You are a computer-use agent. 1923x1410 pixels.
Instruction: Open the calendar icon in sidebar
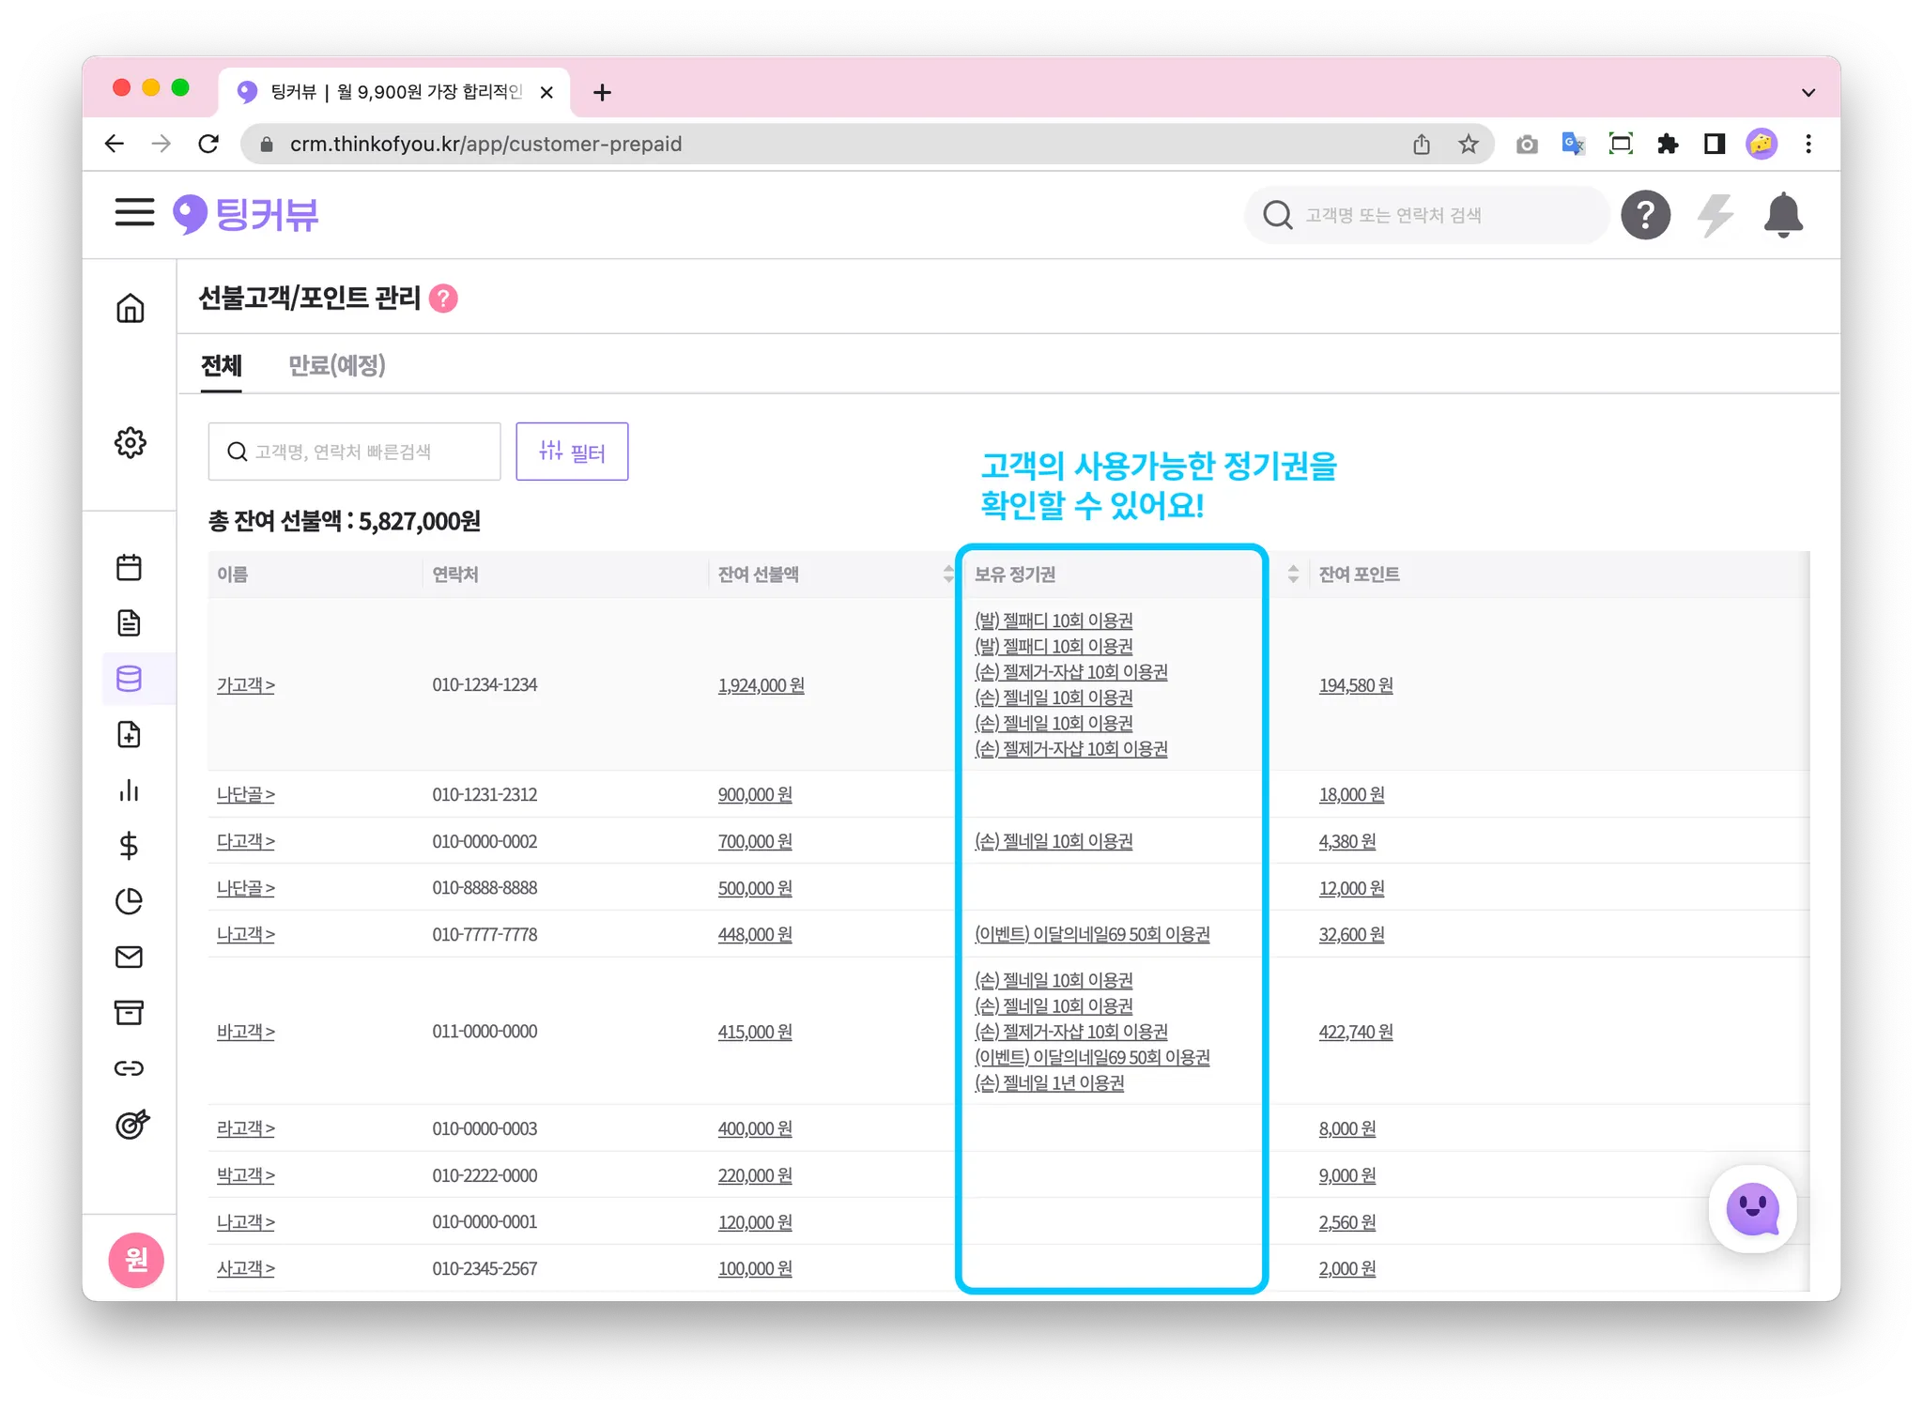point(129,567)
